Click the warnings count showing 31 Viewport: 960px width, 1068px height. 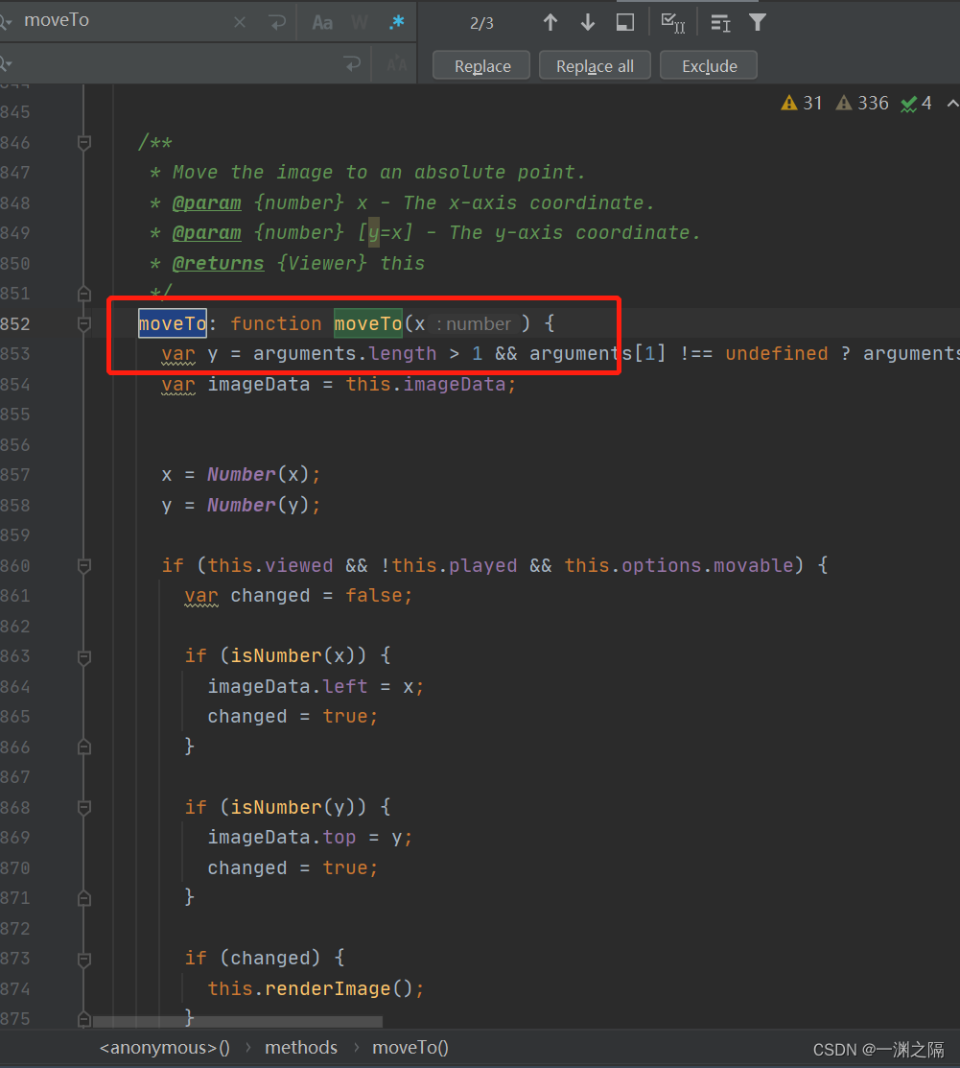coord(802,103)
